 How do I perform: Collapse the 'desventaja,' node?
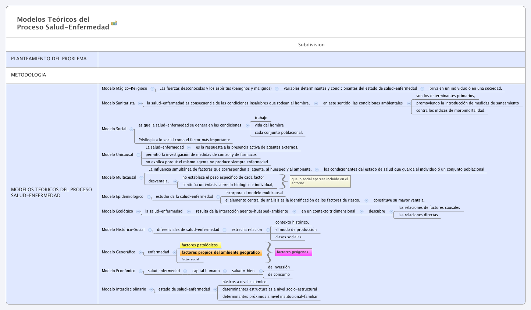click(x=175, y=181)
